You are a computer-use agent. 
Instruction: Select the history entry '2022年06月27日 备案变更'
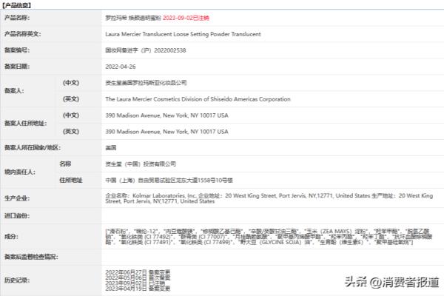point(138,272)
